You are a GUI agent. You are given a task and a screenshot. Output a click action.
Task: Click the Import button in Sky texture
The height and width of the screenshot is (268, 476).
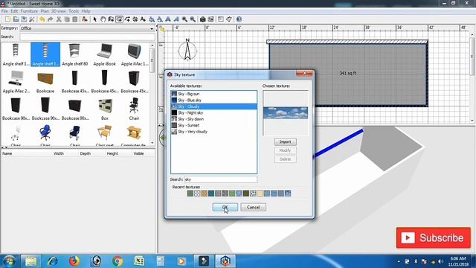286,142
